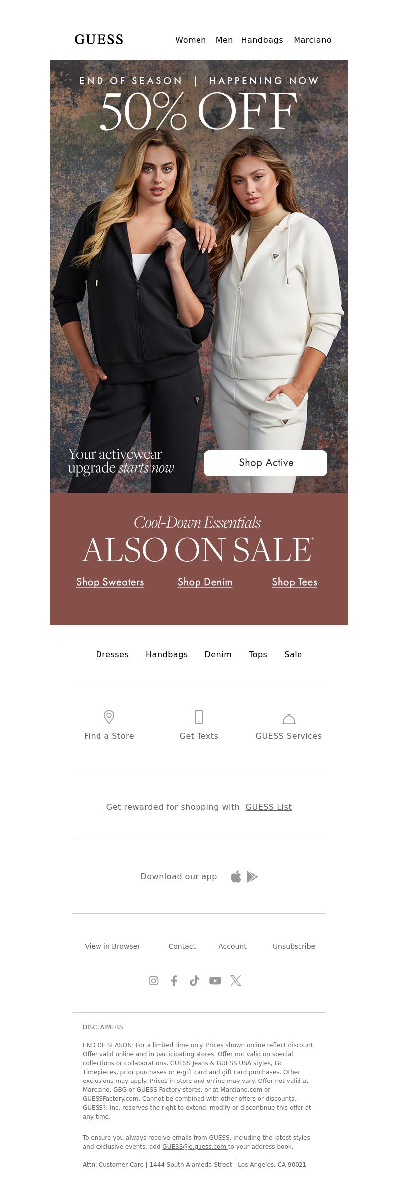Open the View in Browser link
This screenshot has height=1179, width=398.
[112, 946]
